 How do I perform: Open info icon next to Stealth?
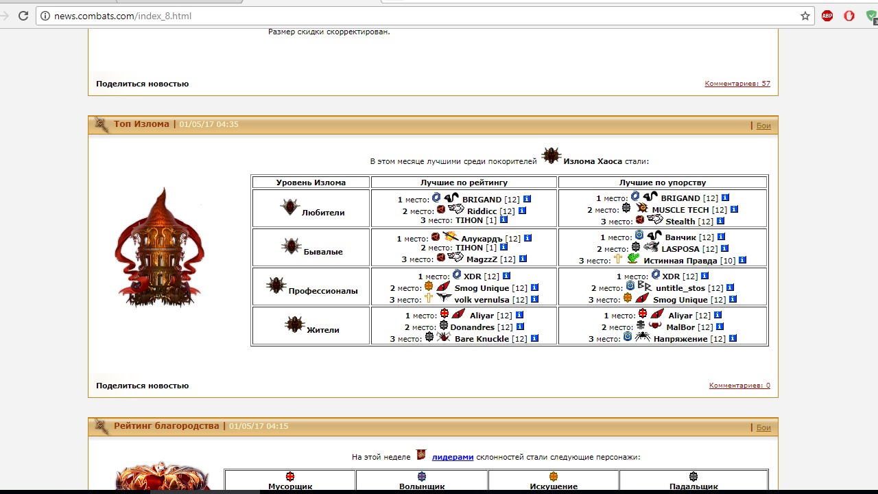coord(720,221)
